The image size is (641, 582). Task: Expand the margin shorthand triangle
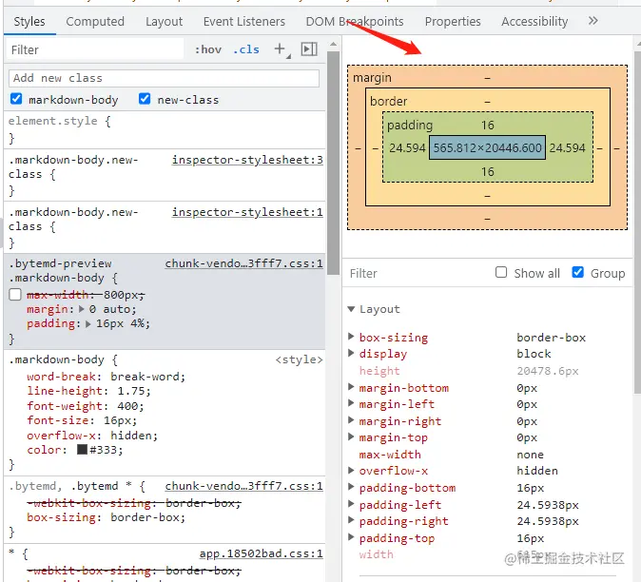tap(82, 309)
